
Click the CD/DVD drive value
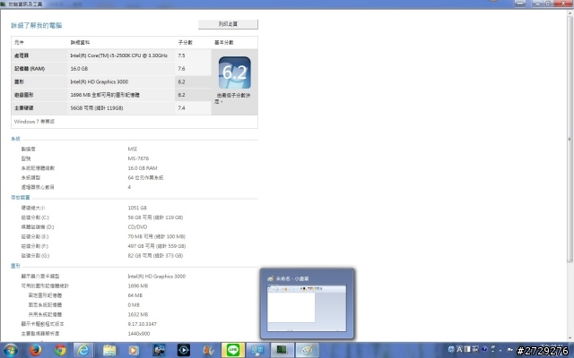(137, 226)
